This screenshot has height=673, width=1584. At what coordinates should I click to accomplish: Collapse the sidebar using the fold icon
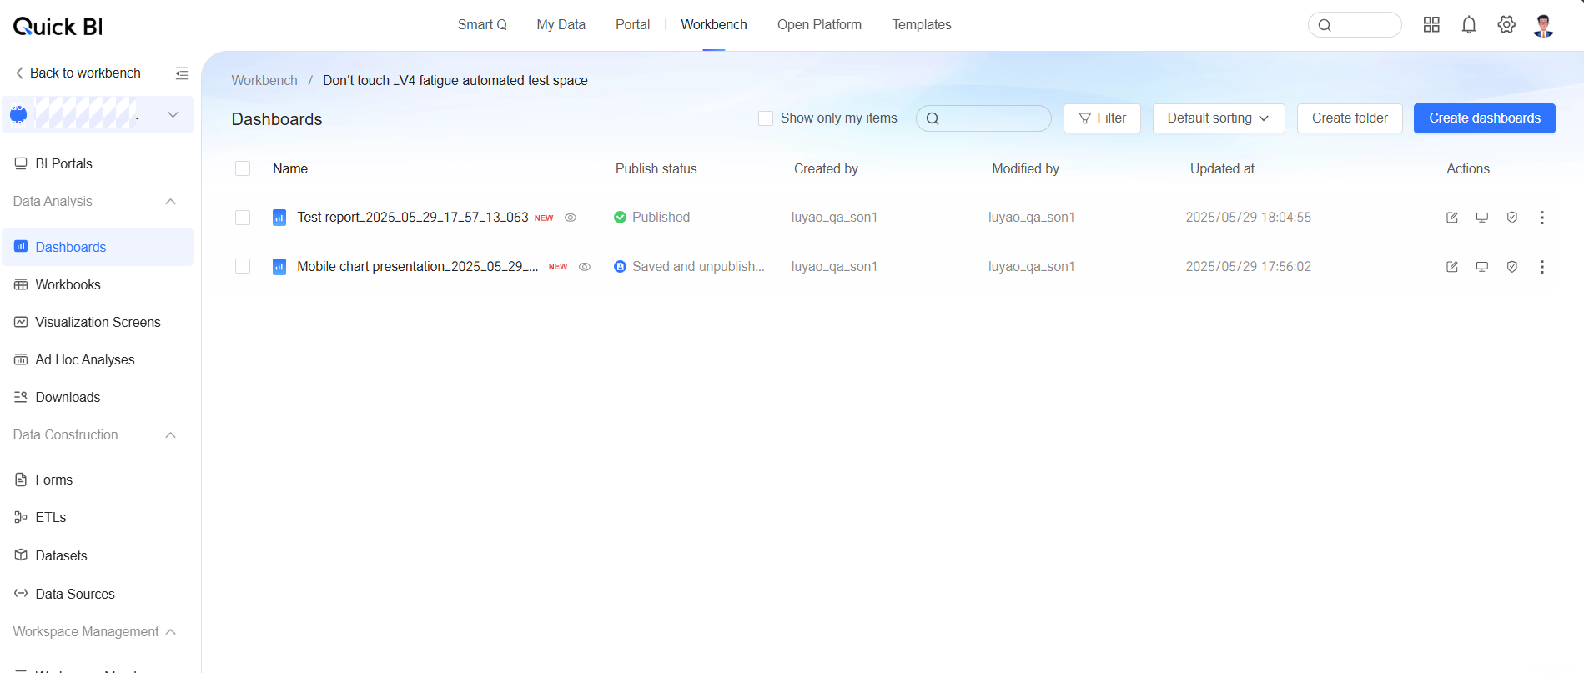(182, 73)
